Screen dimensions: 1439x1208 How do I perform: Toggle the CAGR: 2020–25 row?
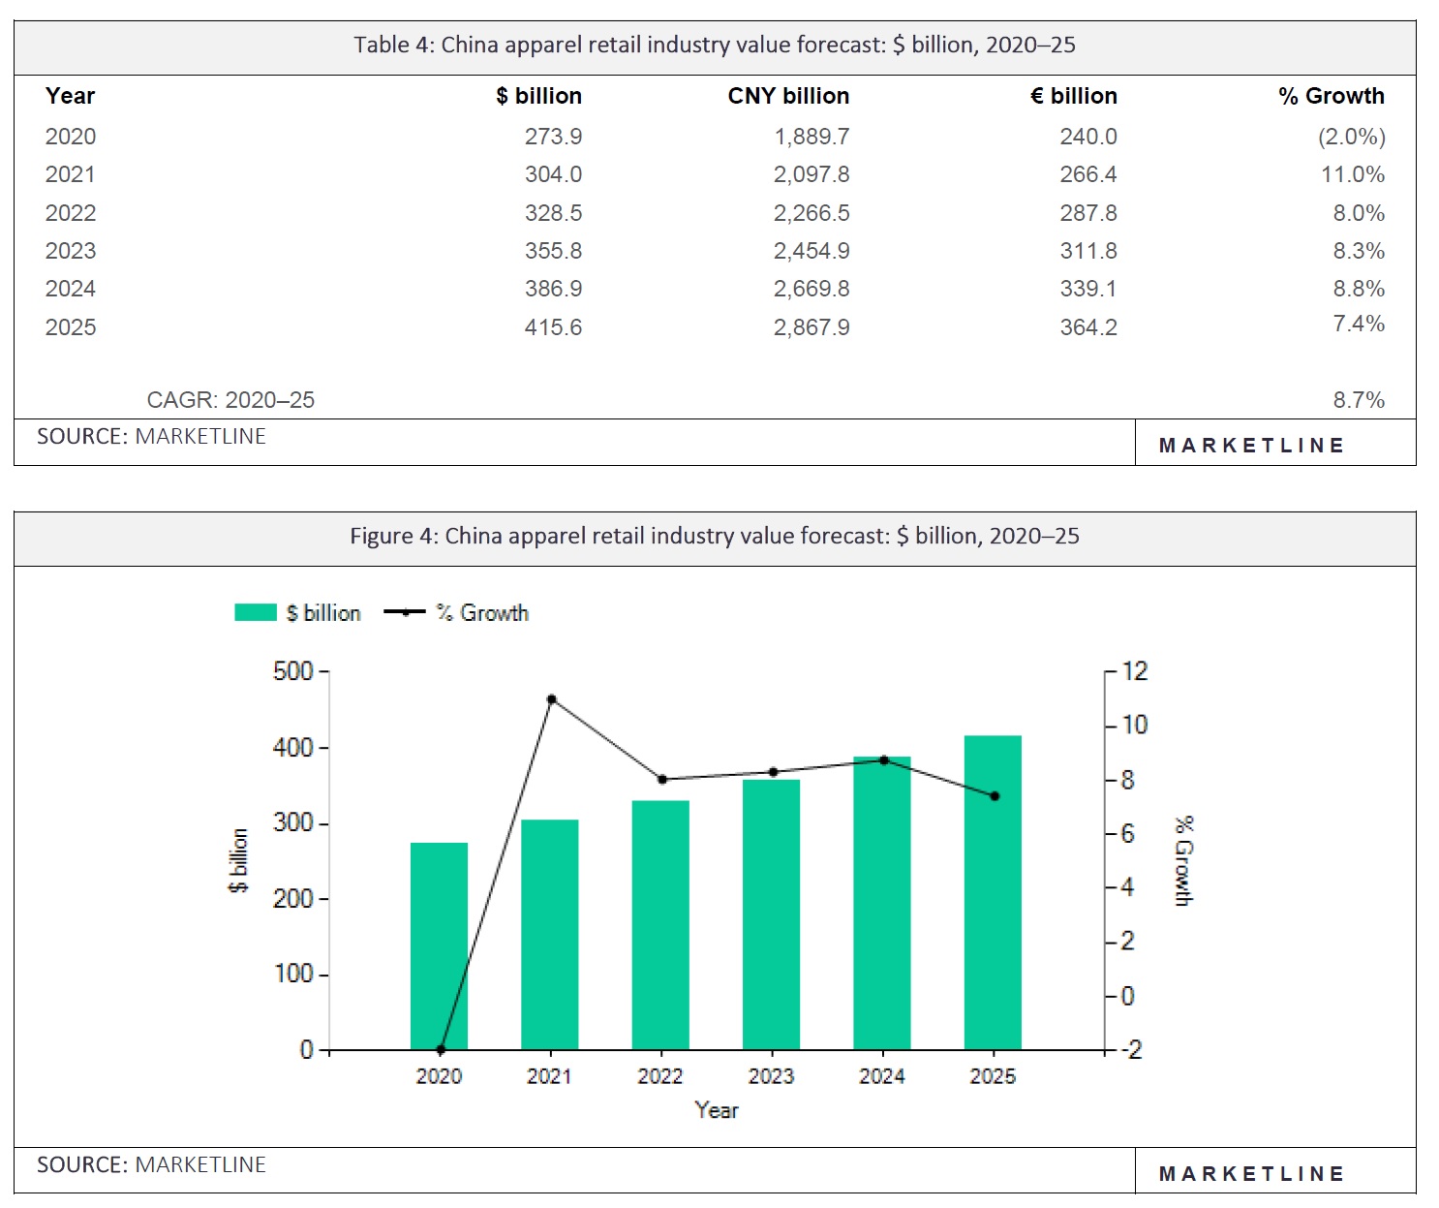pyautogui.click(x=230, y=399)
